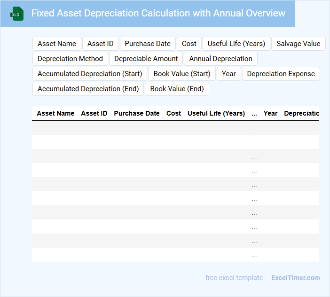Click the Purchase Date column header

137,113
